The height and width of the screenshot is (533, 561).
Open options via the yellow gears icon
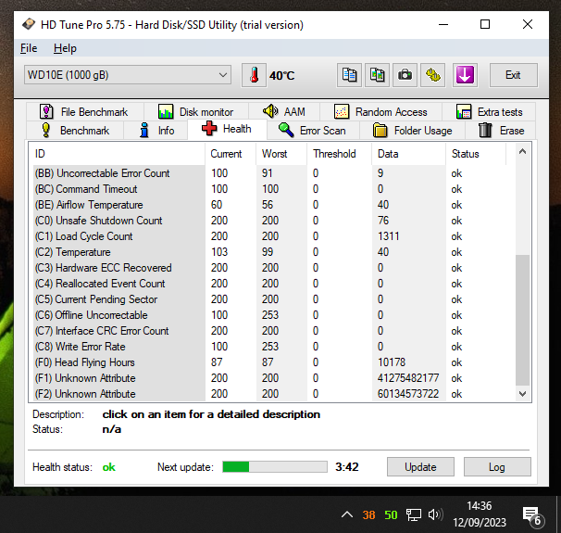(433, 75)
